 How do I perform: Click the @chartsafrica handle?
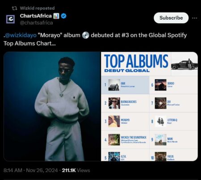point(36,23)
